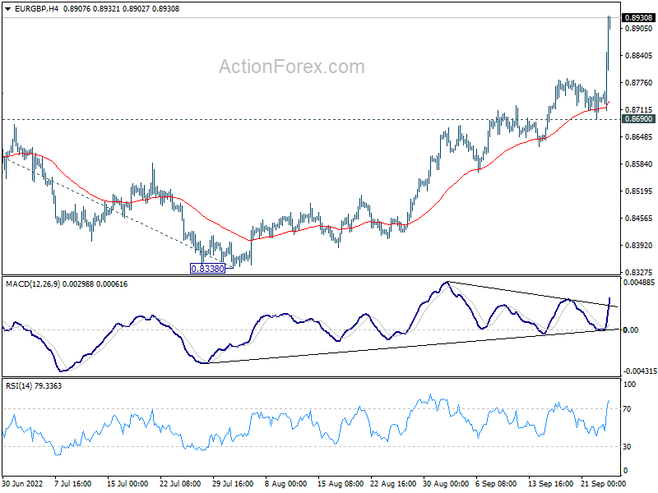Click the 0.88405 price axis value

[639, 56]
